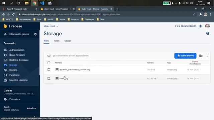
Task: Open the notifications bell
Action: (x=200, y=26)
